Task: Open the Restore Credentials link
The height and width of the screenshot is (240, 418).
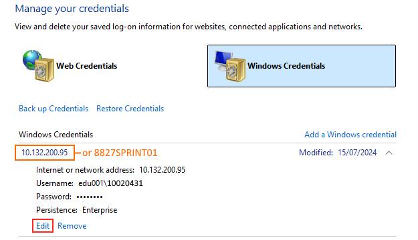Action: (x=130, y=109)
